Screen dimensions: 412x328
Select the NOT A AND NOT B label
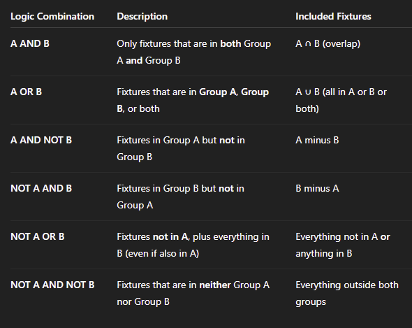pos(52,285)
